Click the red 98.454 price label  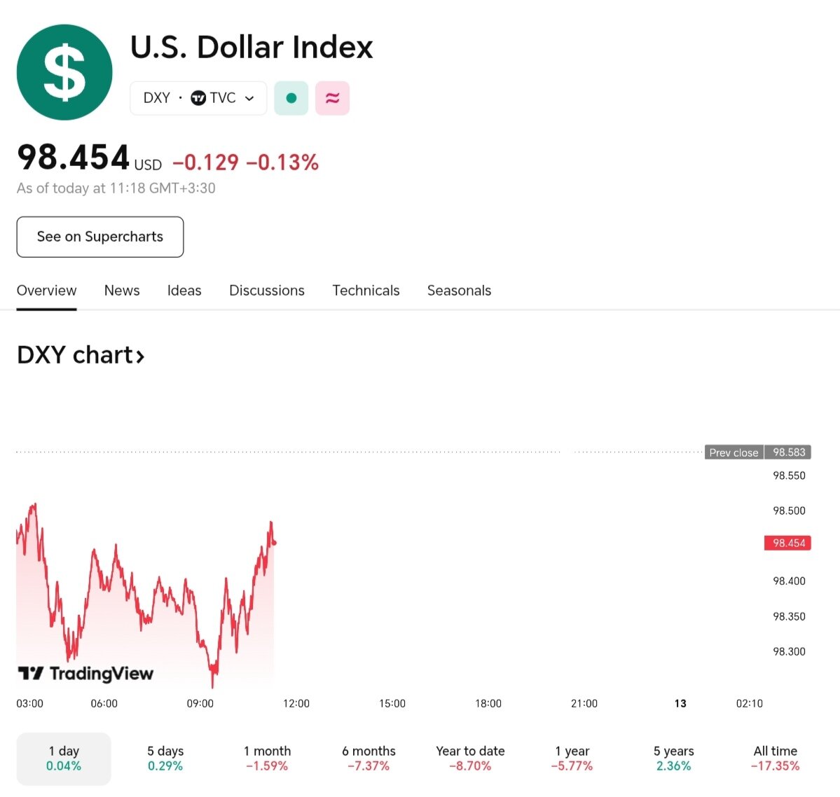788,543
